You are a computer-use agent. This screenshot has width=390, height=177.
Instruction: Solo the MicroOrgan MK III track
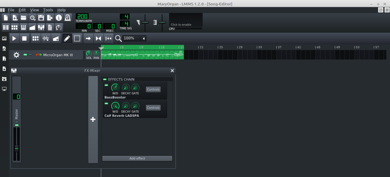tap(30, 55)
